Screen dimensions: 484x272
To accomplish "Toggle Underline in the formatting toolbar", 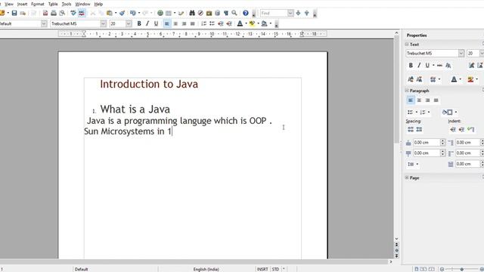I will (157, 23).
